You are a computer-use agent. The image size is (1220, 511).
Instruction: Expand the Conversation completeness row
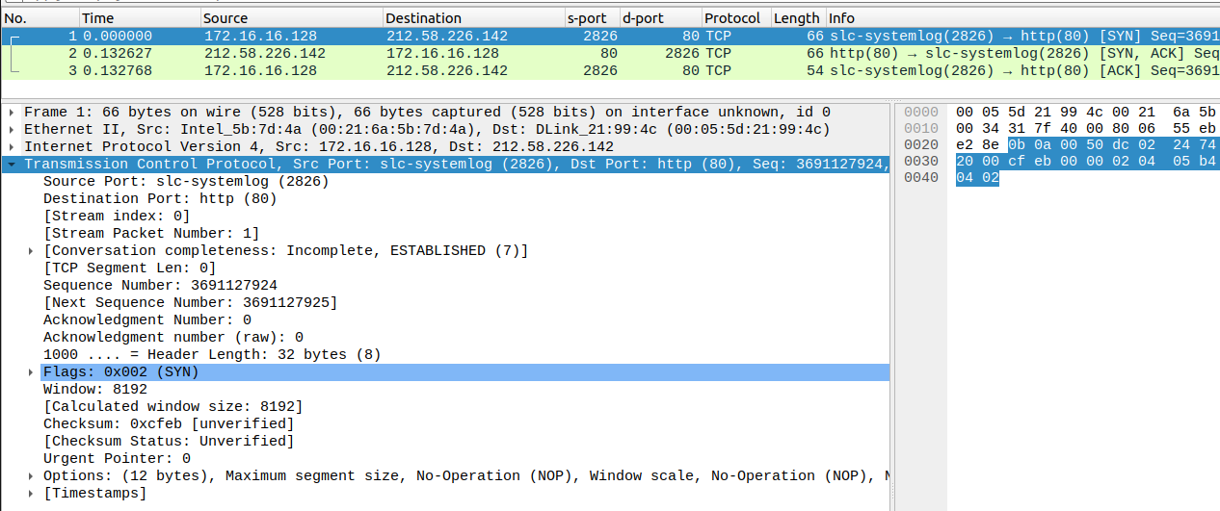click(x=31, y=251)
